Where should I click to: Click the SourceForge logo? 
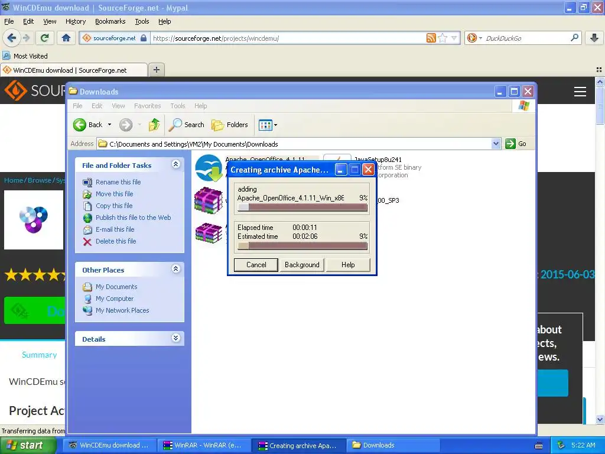34,90
